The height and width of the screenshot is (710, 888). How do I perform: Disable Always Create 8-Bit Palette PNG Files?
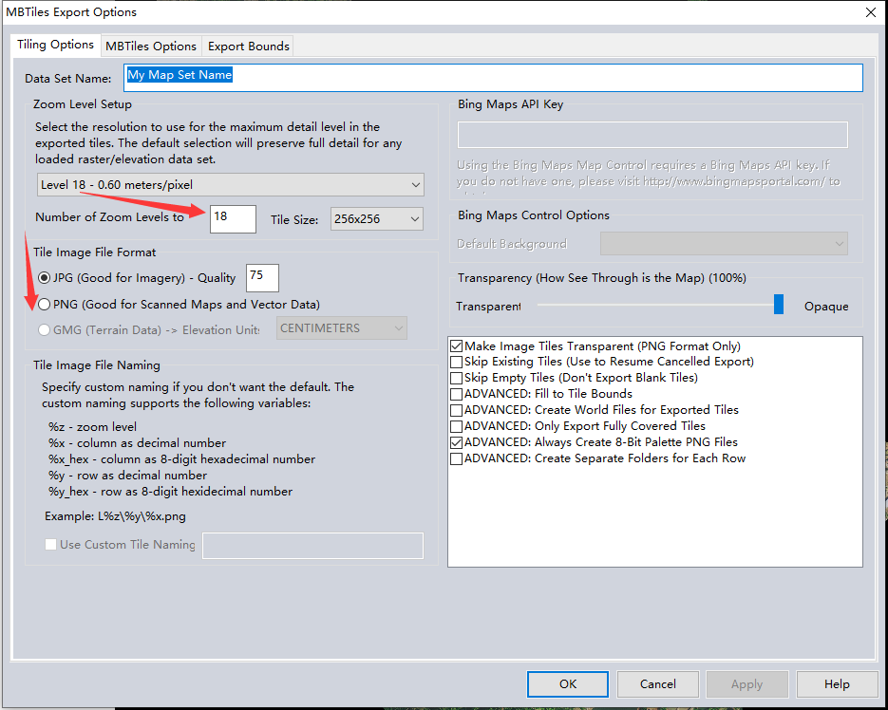click(x=457, y=442)
